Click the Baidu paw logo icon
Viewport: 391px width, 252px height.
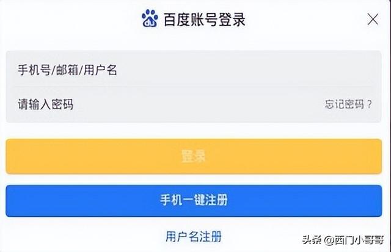pyautogui.click(x=150, y=19)
